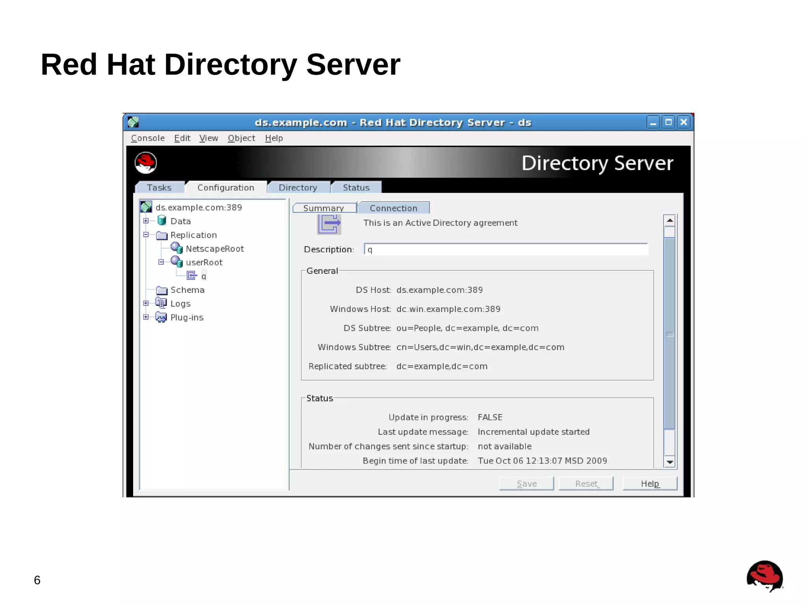
Task: Switch to the Tasks tab
Action: 159,188
